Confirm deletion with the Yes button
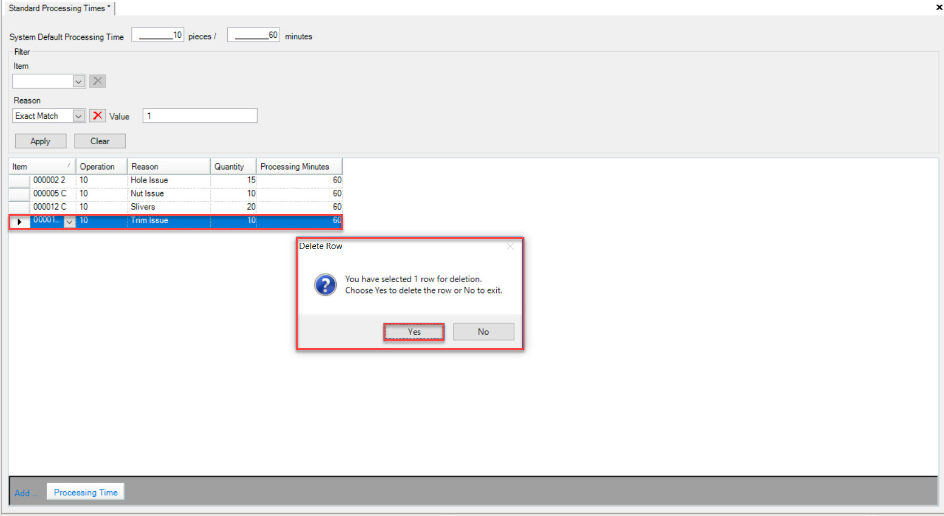This screenshot has width=944, height=516. 414,332
